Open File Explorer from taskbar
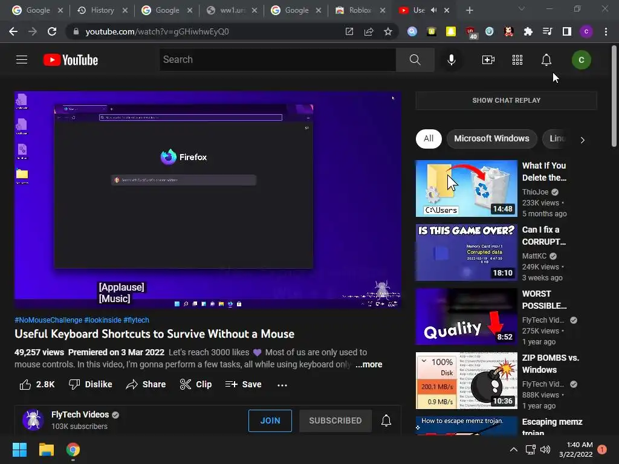Image resolution: width=619 pixels, height=464 pixels. [46, 449]
